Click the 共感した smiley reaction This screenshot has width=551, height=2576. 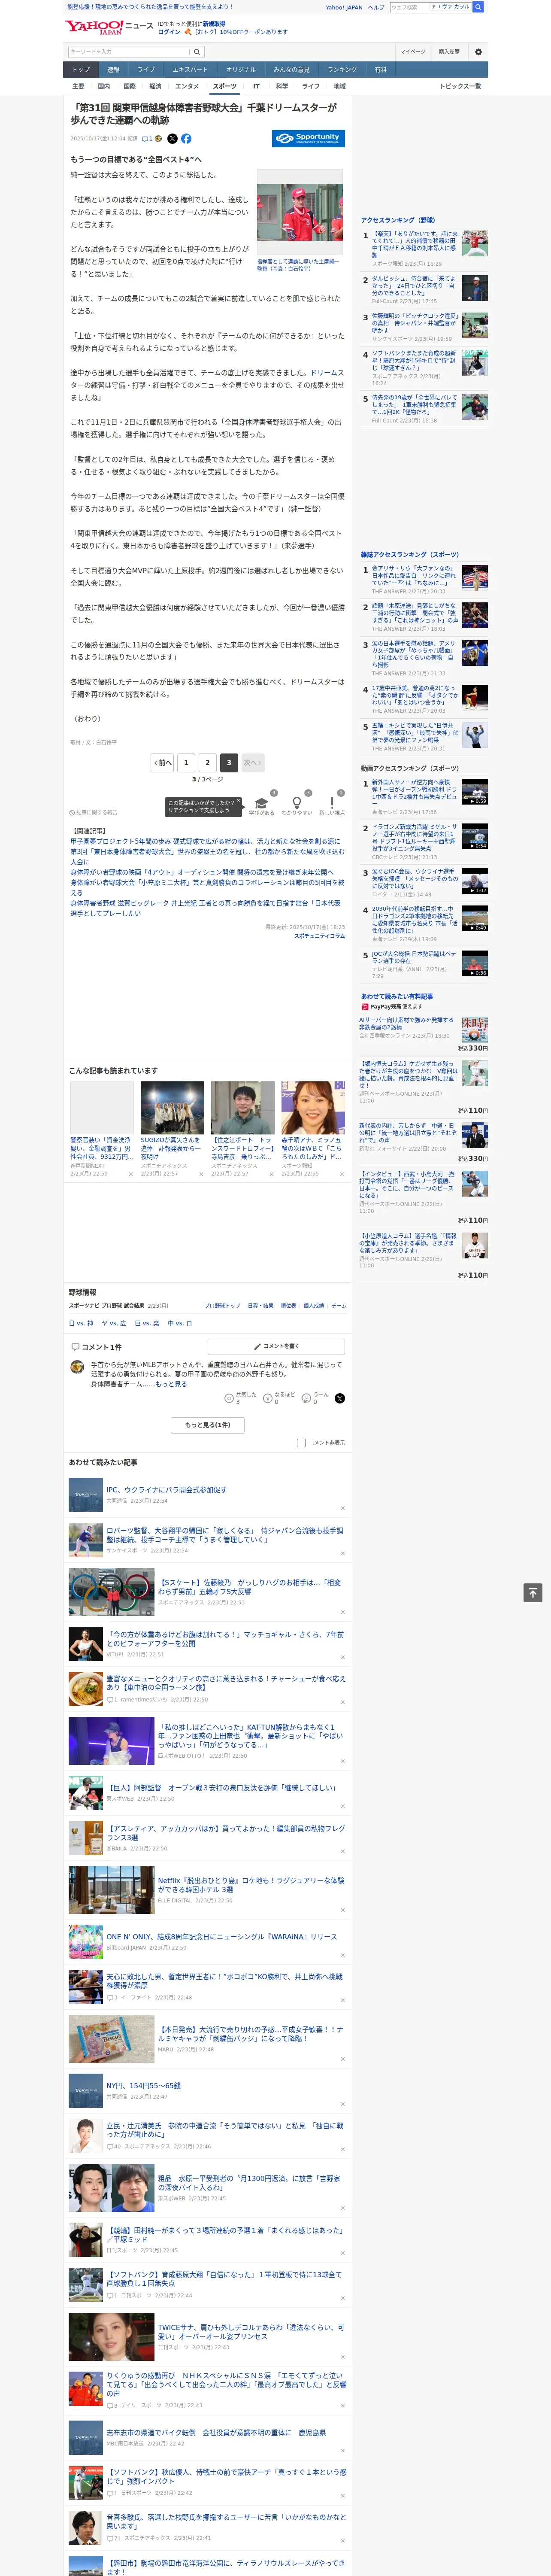tap(229, 1398)
